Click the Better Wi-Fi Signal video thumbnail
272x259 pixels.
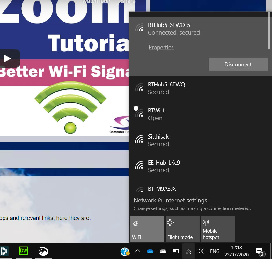click(x=64, y=68)
